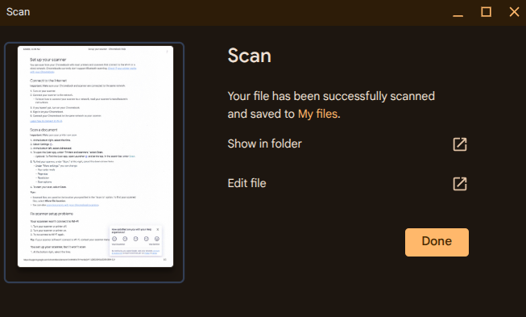Open the external-link icon beside Show in folder
526x317 pixels.
click(460, 144)
